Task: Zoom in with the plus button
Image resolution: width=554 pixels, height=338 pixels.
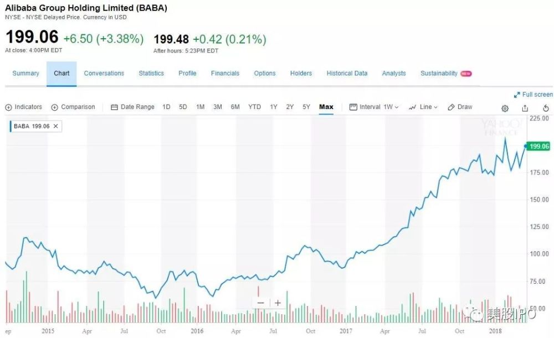Action: 278,303
